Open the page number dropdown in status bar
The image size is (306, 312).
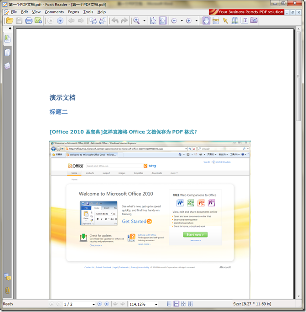tap(93, 304)
